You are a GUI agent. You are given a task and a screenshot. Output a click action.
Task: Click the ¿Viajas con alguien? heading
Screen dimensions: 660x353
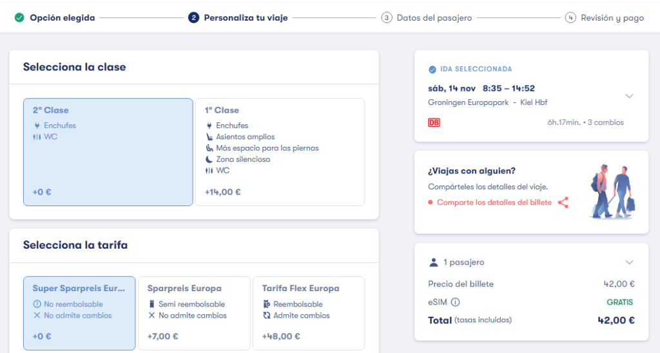point(472,171)
